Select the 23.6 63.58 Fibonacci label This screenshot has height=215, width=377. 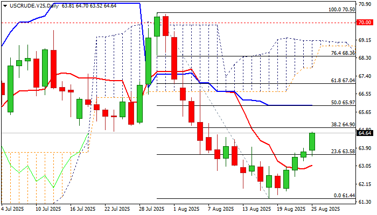[x=343, y=152]
